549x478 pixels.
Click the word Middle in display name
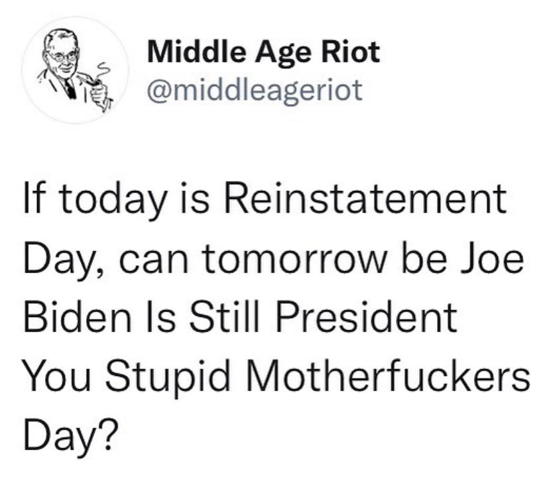pos(196,52)
